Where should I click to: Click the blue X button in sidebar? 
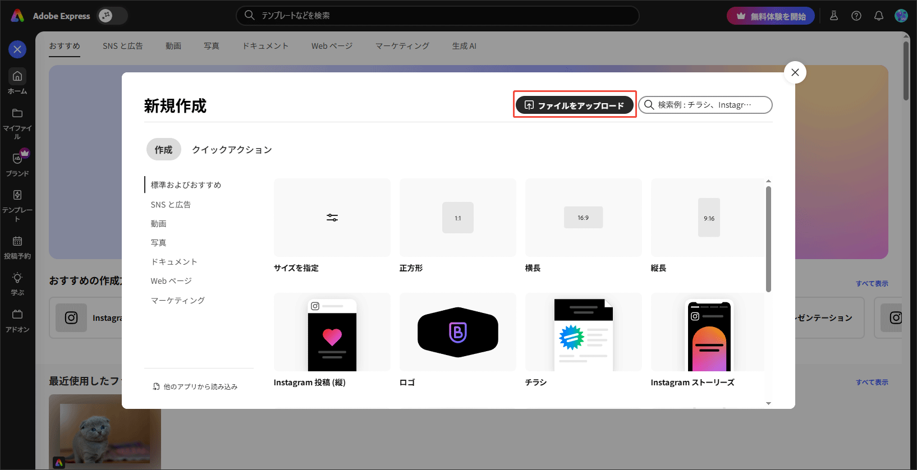point(17,49)
